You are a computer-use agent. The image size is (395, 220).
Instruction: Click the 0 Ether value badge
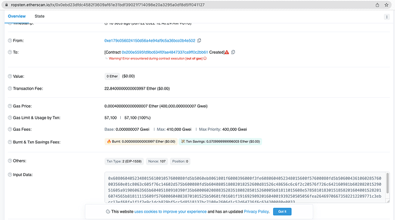112,77
